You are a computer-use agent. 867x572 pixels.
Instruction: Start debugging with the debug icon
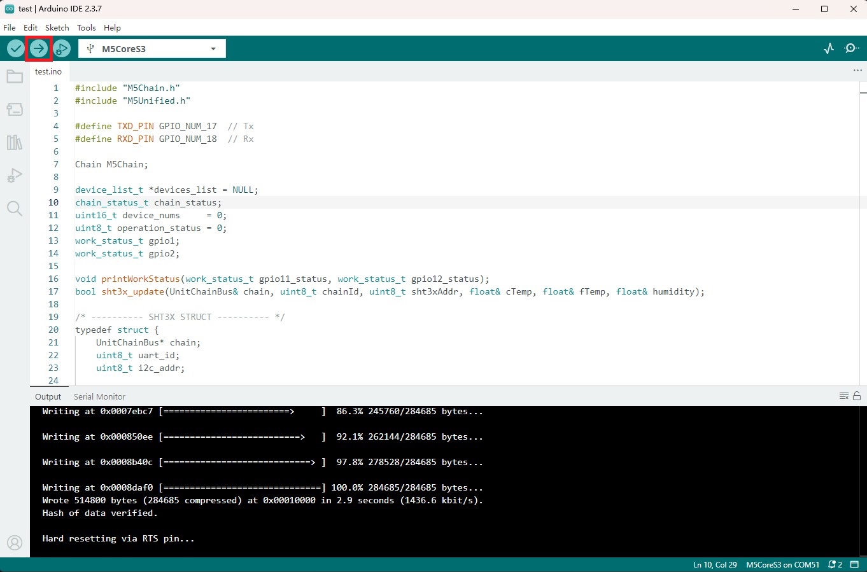(62, 48)
